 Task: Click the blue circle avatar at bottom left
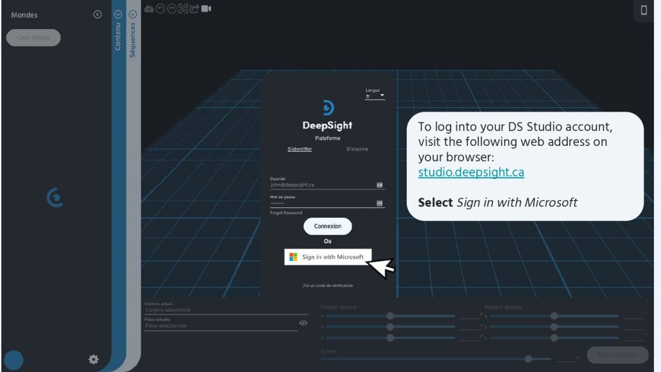point(14,360)
